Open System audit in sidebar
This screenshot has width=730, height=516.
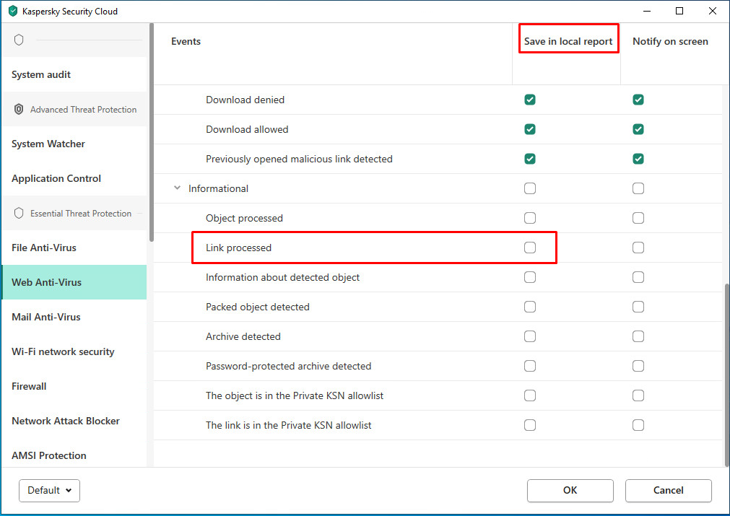click(x=74, y=74)
